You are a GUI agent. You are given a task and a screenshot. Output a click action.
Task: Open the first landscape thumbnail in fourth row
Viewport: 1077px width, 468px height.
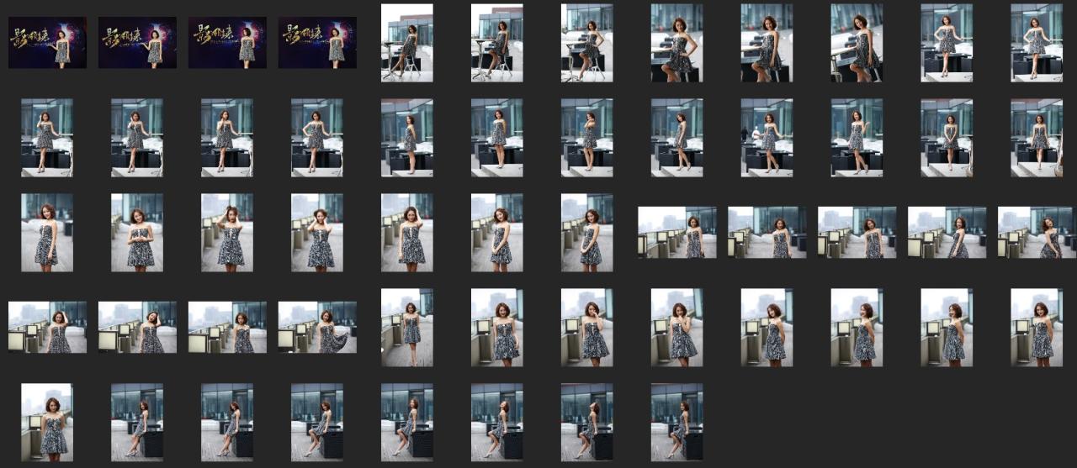click(47, 328)
